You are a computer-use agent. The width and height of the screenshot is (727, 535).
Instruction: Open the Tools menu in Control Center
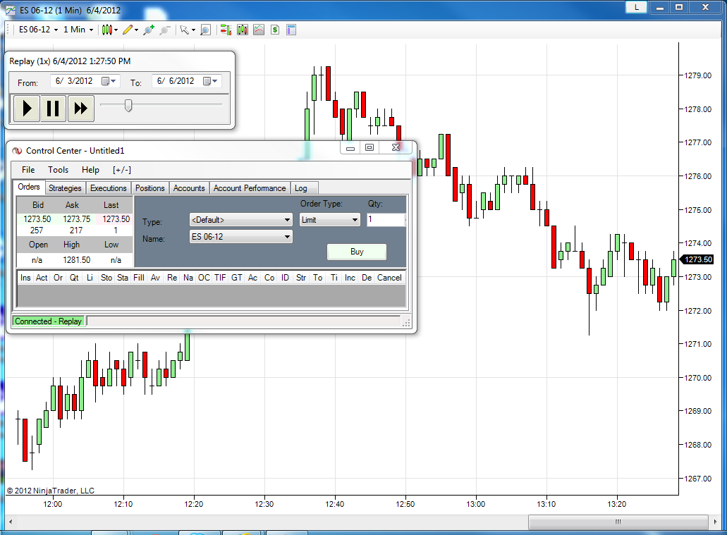point(59,170)
